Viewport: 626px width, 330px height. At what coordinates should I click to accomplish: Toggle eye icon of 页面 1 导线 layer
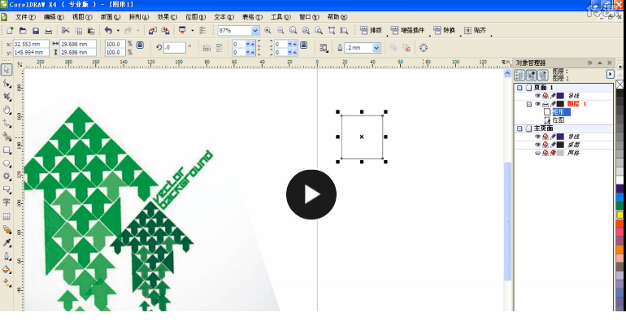pos(537,96)
